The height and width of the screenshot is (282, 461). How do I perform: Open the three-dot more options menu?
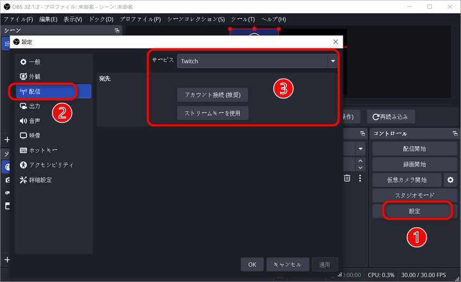point(360,178)
